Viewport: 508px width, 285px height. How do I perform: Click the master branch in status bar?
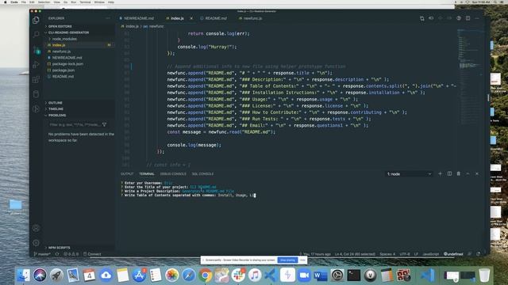pos(42,254)
